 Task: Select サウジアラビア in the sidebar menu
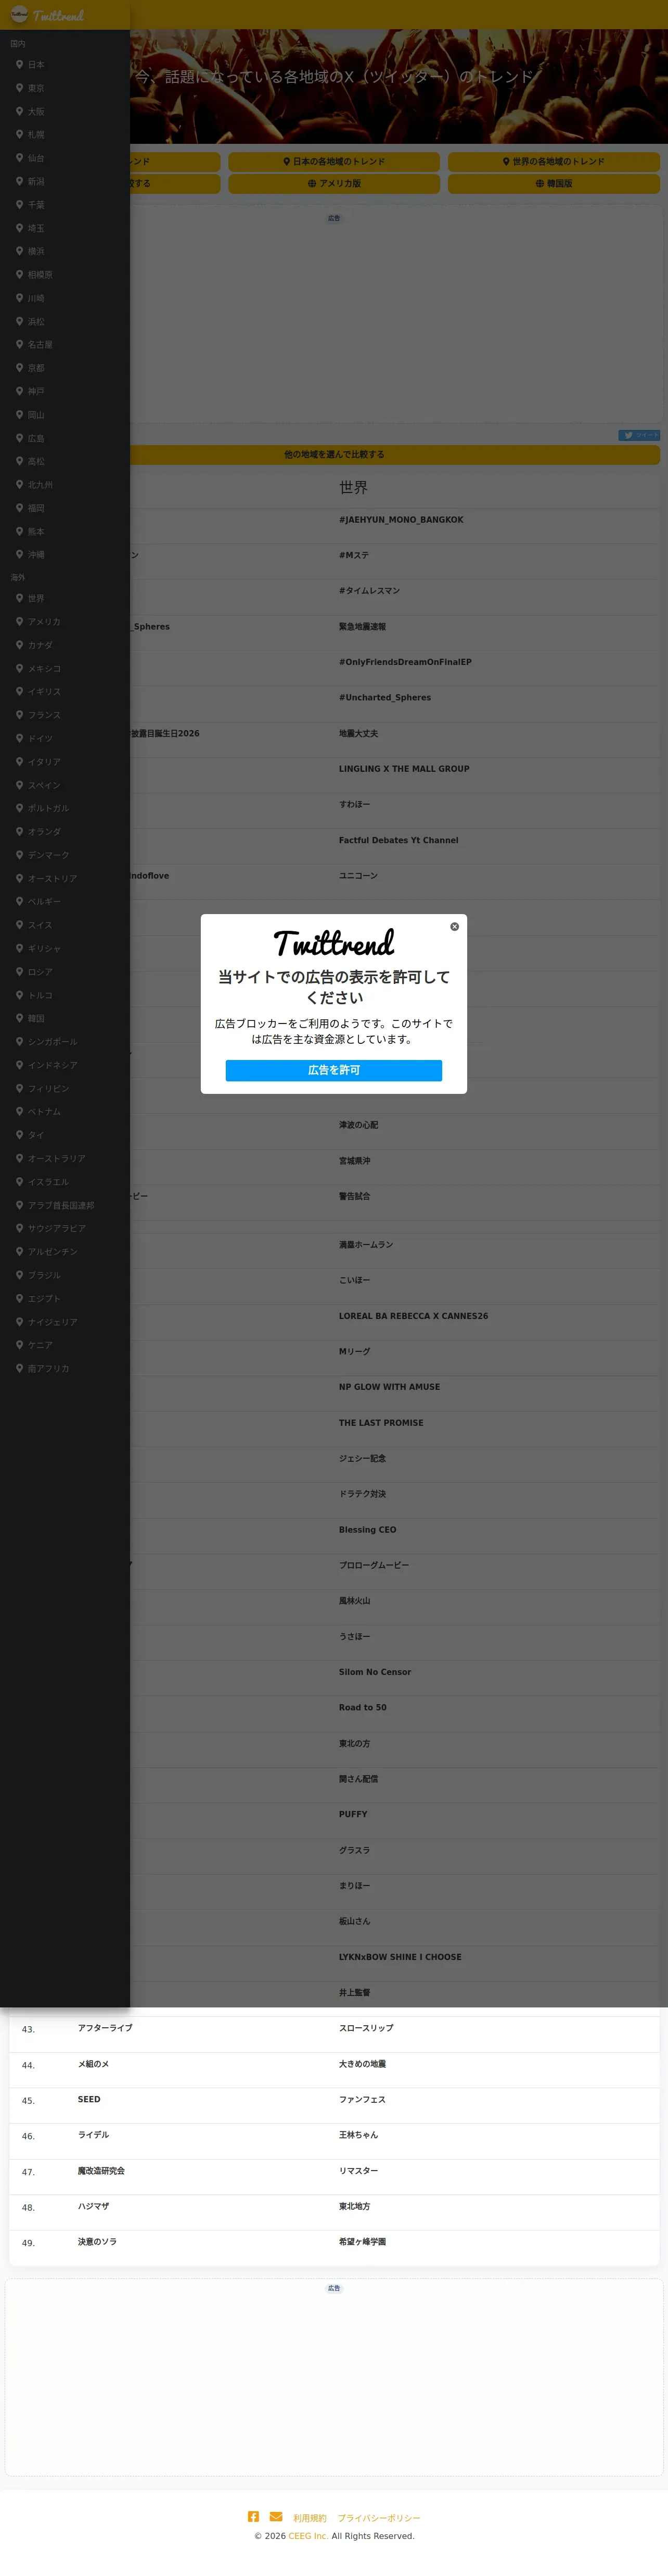65,1228
